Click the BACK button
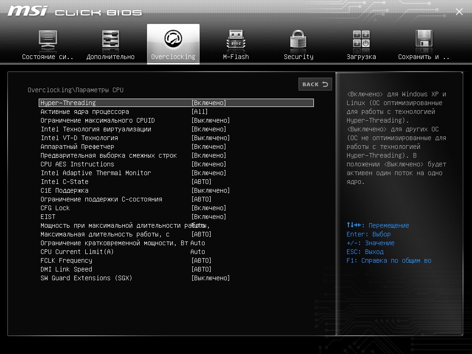 pos(315,84)
